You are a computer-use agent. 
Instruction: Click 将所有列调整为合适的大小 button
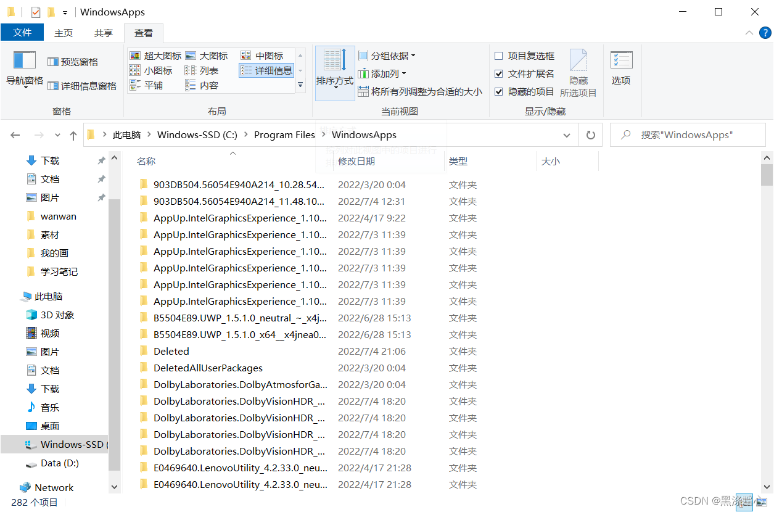420,91
